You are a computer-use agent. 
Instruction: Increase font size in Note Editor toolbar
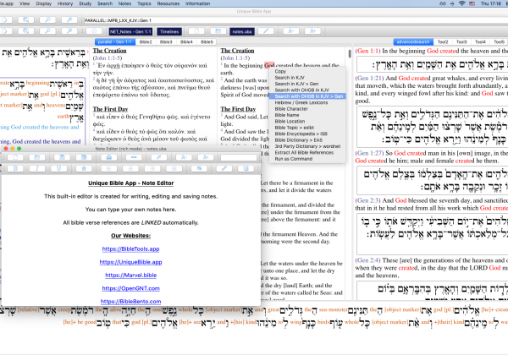click(206, 157)
